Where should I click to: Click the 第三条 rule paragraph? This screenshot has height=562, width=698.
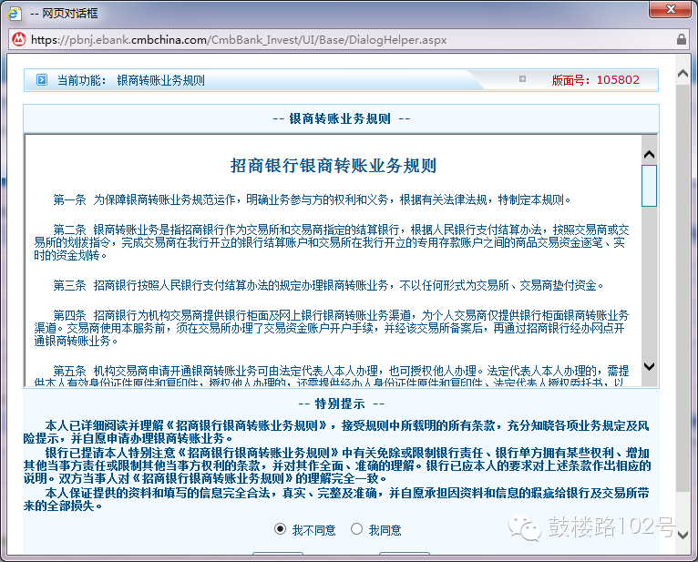[328, 285]
